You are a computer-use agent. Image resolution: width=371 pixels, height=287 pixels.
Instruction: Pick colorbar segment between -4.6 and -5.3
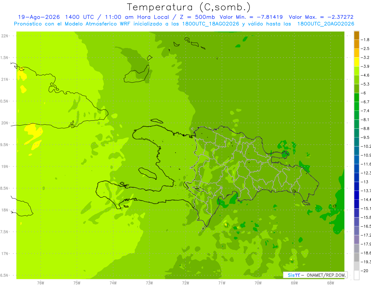click(357, 80)
